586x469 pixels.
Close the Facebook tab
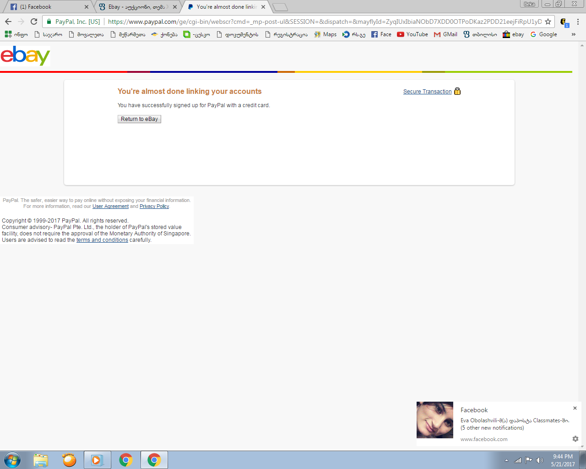pyautogui.click(x=87, y=7)
